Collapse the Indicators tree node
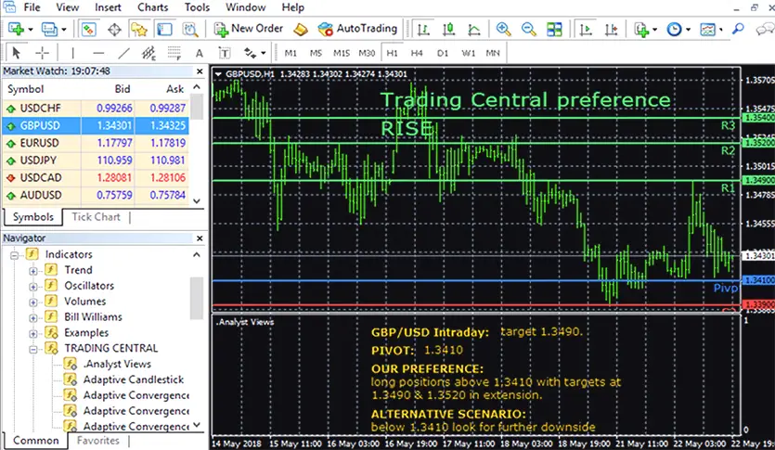Viewport: 775px width, 450px height. coord(14,255)
